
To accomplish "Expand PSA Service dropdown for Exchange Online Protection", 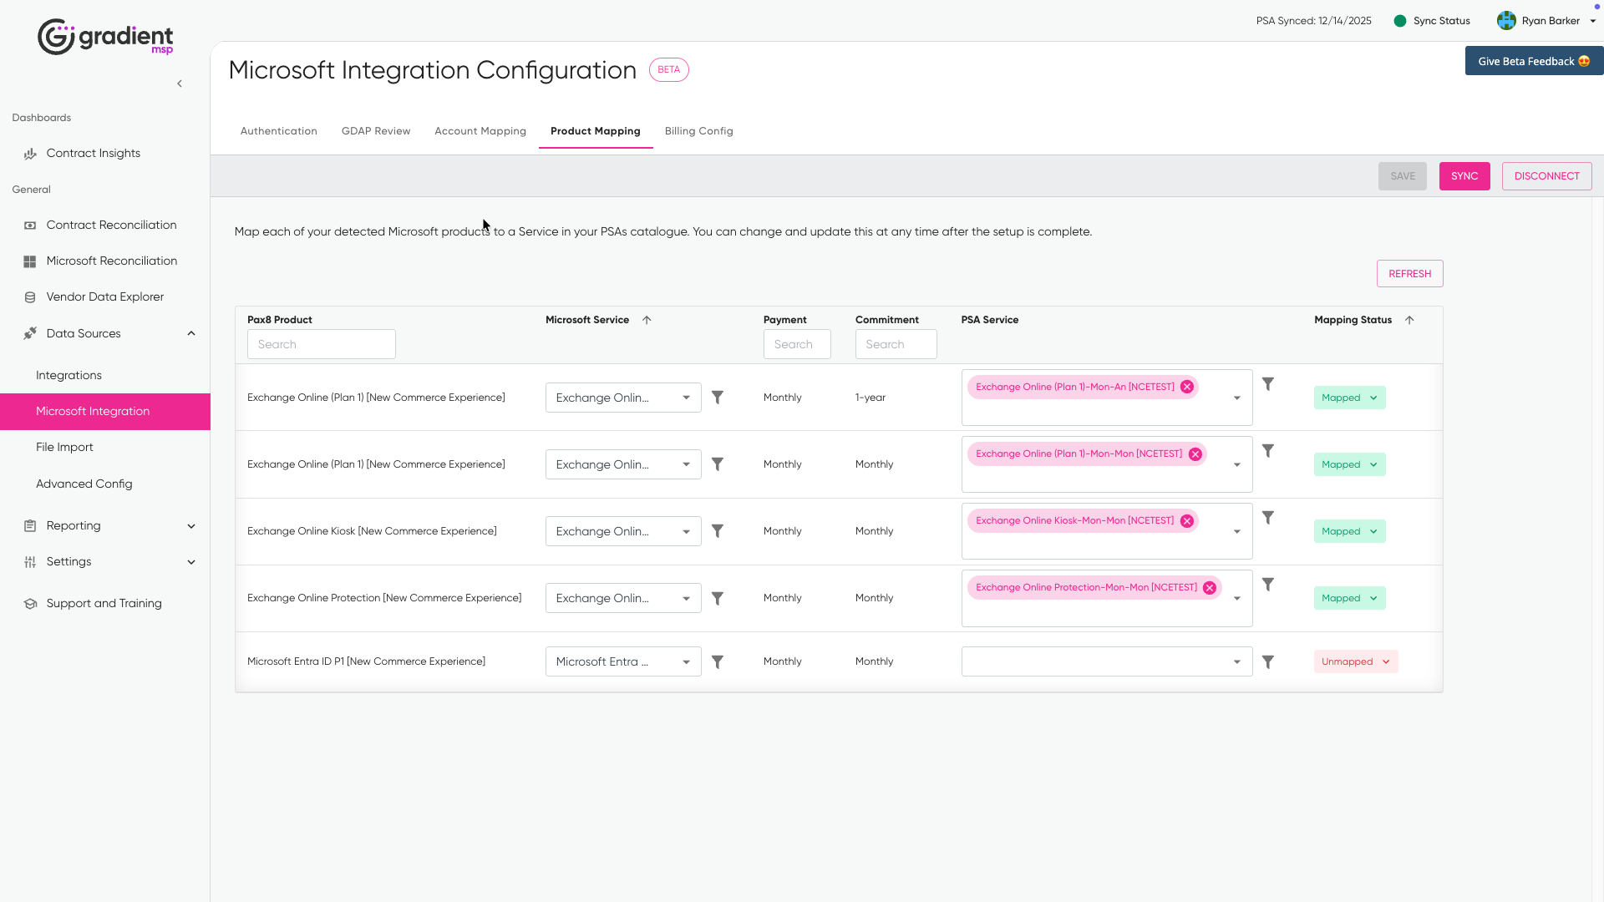I will coord(1237,598).
